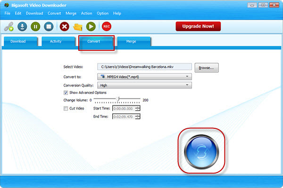Viewport: 283px width, 188px height.
Task: Click the paste URL link icon
Action: pyautogui.click(x=9, y=26)
